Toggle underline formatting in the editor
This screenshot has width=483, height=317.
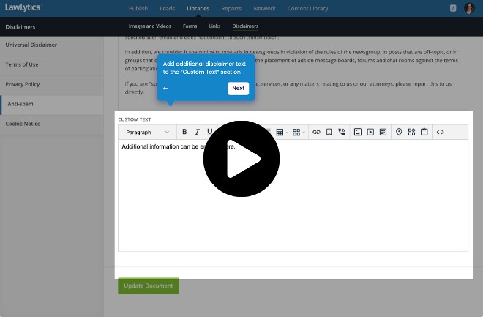pyautogui.click(x=209, y=132)
